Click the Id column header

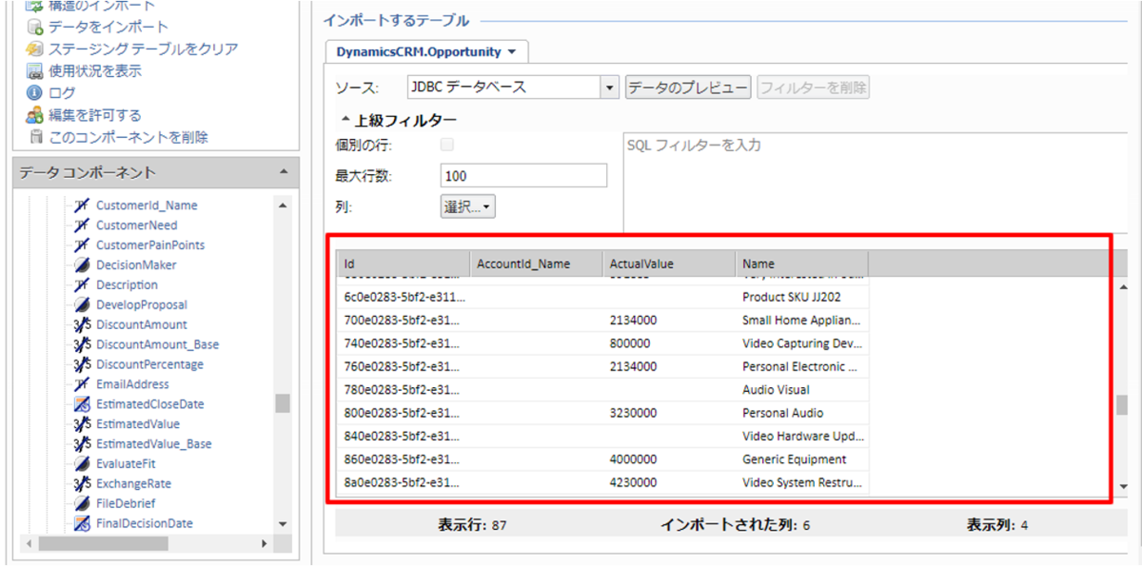coord(404,263)
